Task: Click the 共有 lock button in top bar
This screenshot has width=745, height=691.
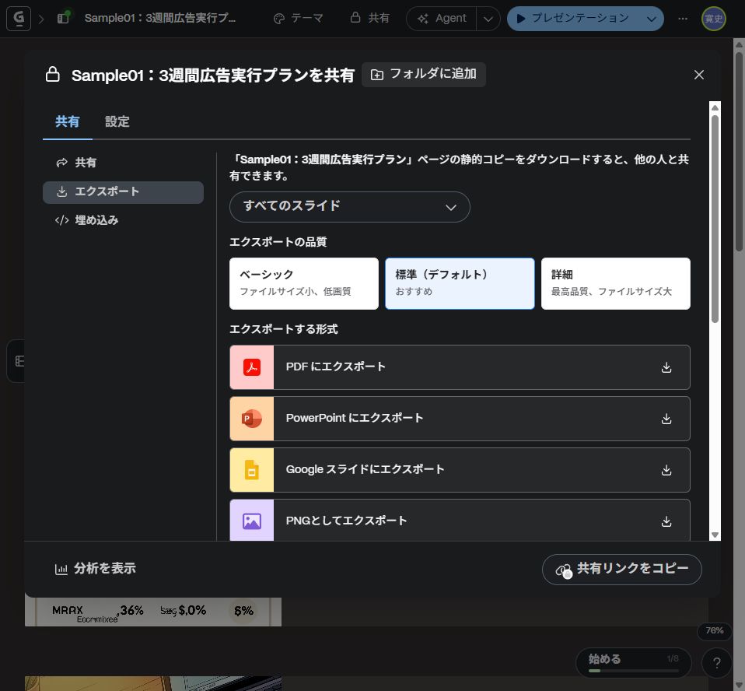Action: click(x=369, y=18)
